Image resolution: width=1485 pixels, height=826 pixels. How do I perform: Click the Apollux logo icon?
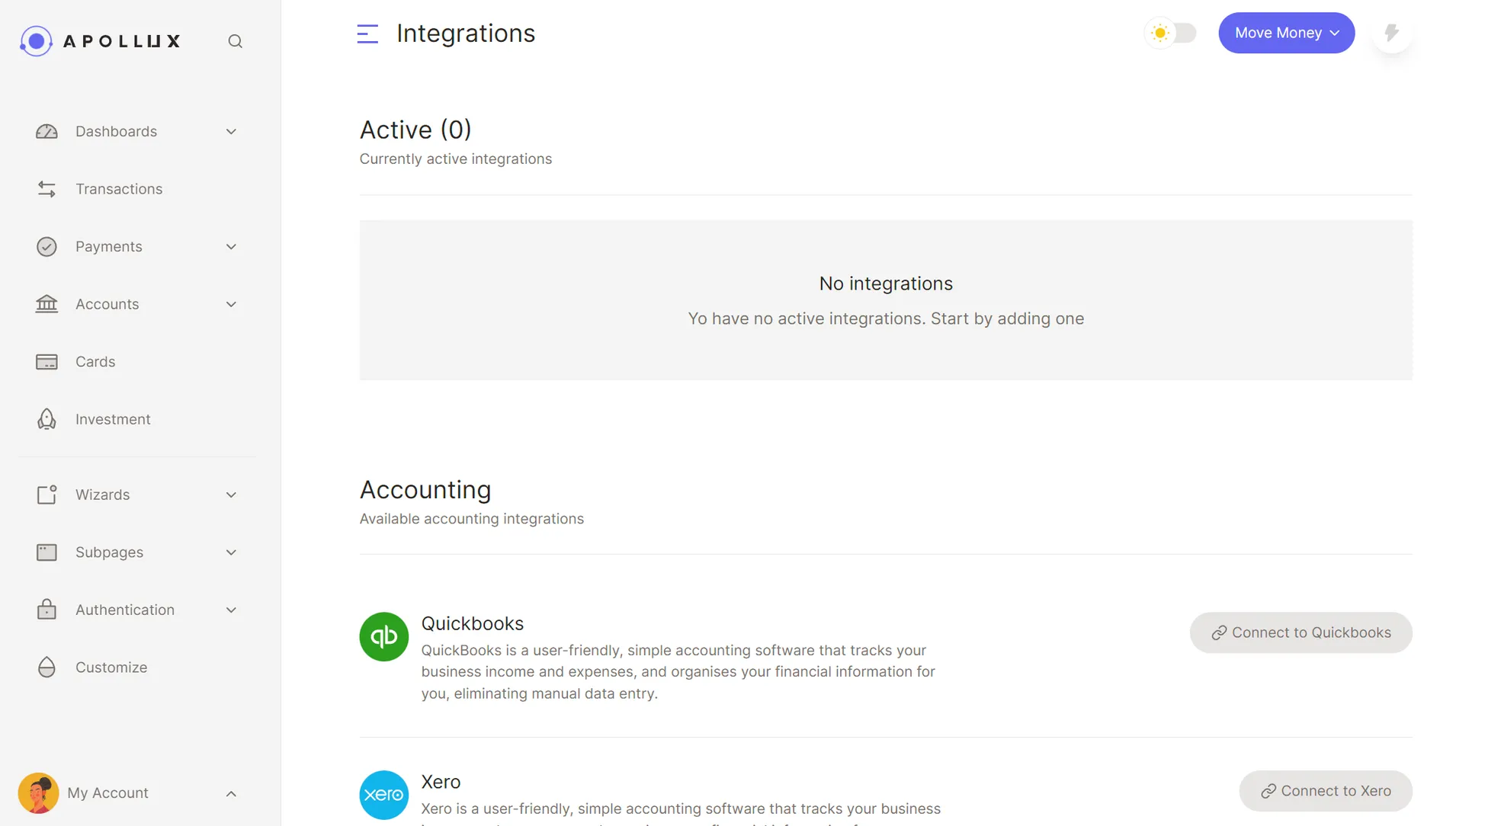36,40
